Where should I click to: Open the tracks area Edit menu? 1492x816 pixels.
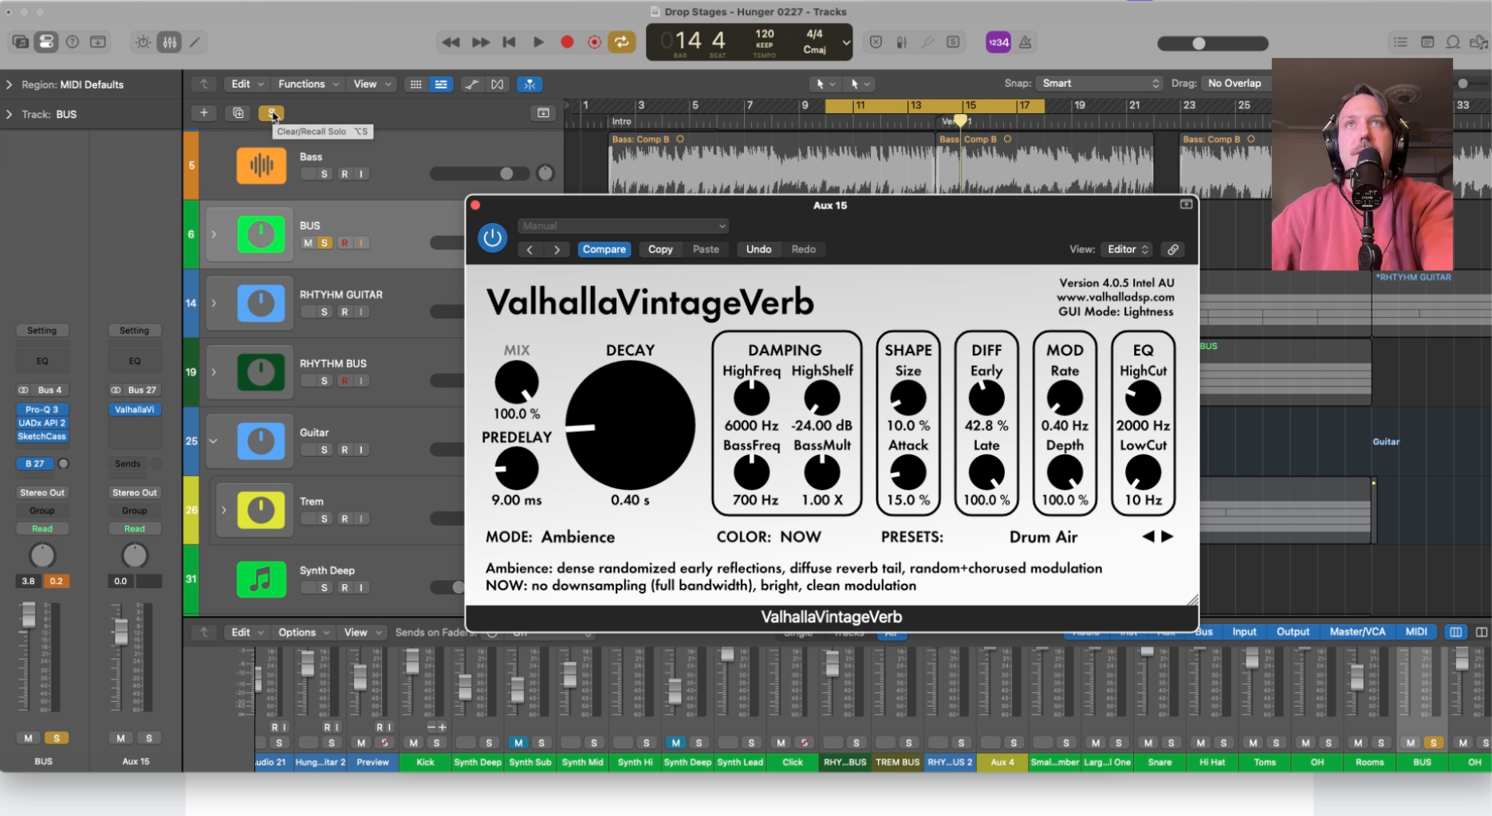coord(246,84)
